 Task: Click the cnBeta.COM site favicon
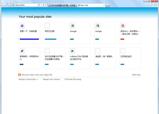pos(72,51)
